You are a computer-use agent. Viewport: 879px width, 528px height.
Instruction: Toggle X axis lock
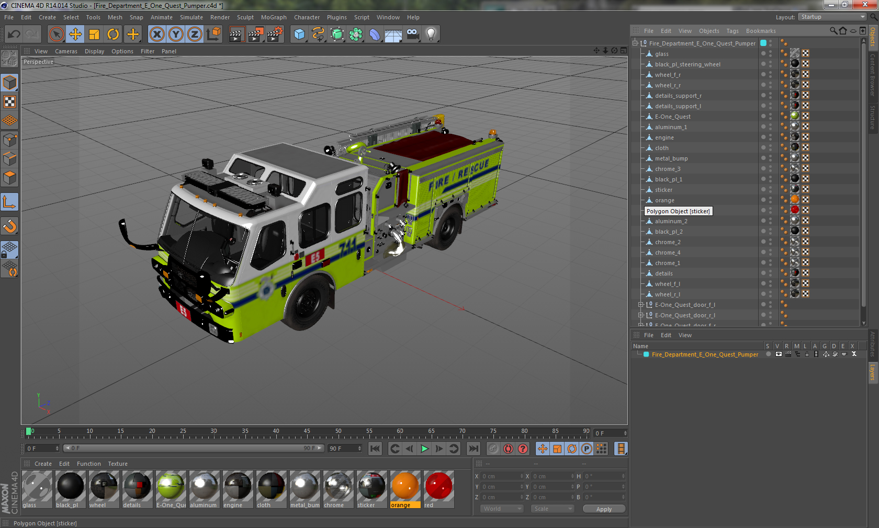pyautogui.click(x=156, y=35)
